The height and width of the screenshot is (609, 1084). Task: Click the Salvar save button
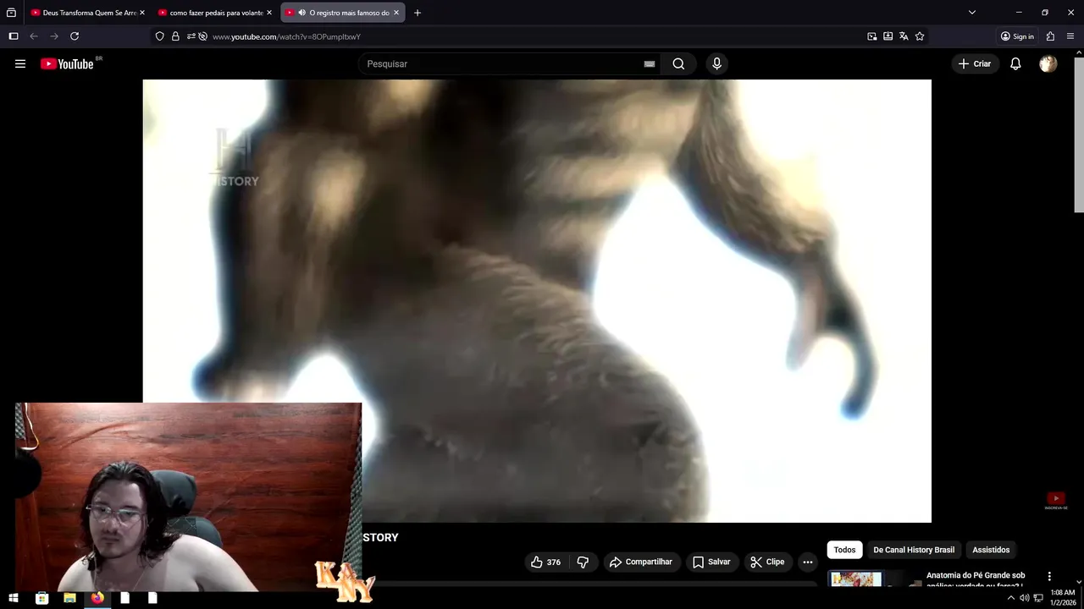[x=711, y=562]
